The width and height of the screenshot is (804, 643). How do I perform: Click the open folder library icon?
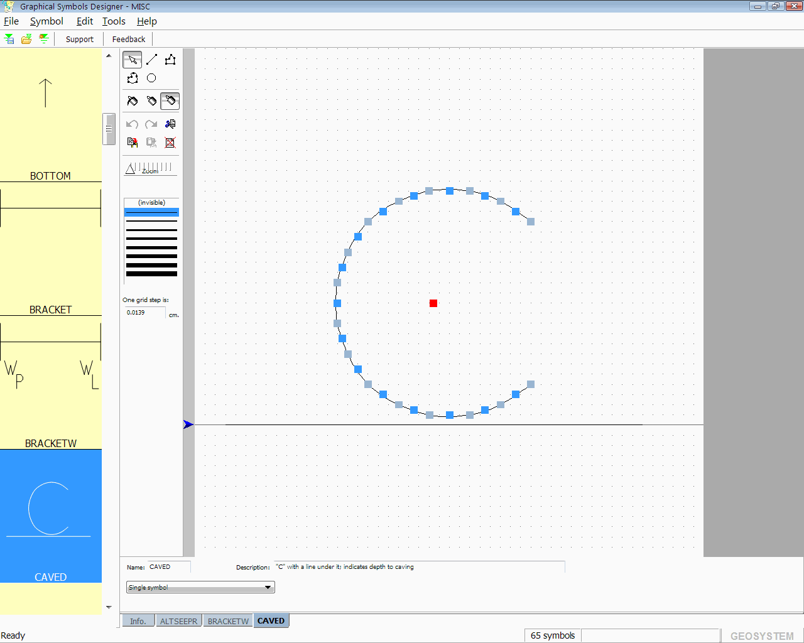pyautogui.click(x=26, y=39)
